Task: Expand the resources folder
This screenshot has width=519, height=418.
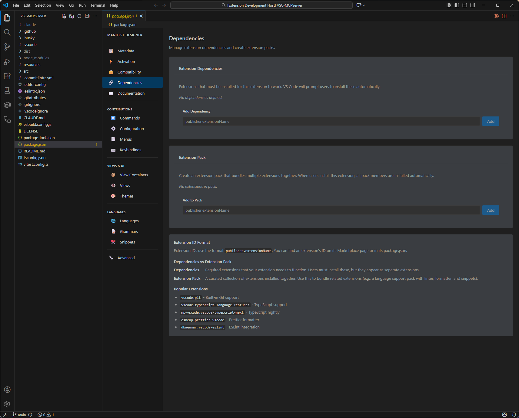Action: point(58,64)
